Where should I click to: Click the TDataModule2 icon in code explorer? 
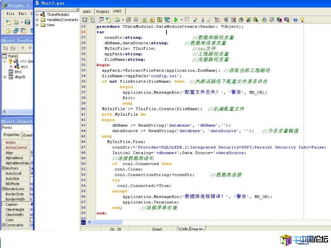click(x=43, y=14)
